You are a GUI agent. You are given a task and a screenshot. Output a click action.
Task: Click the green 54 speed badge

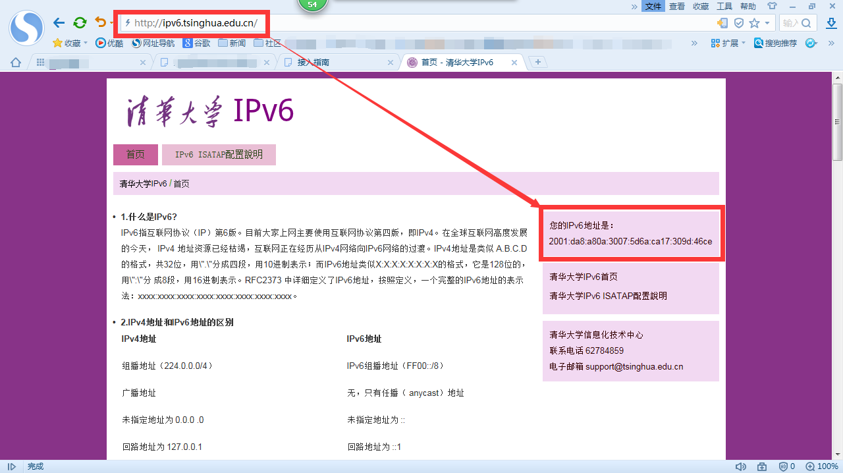point(313,5)
